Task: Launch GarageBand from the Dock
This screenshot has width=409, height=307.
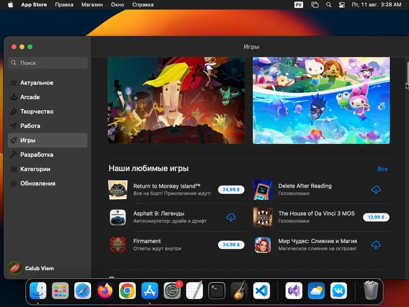Action: tap(239, 291)
